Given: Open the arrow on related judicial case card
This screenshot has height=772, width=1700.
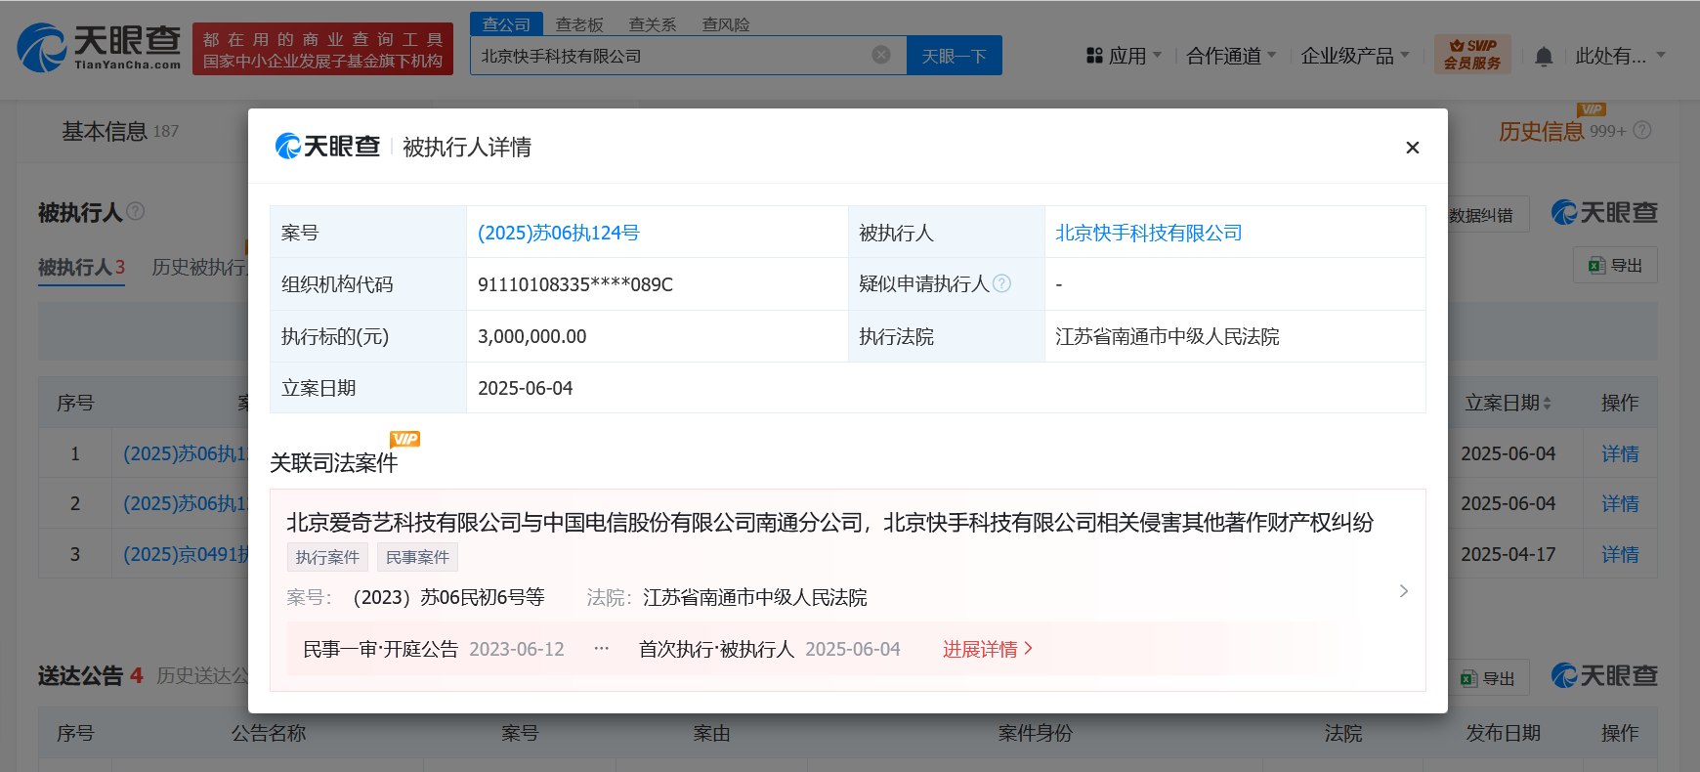Looking at the screenshot, I should [1404, 591].
